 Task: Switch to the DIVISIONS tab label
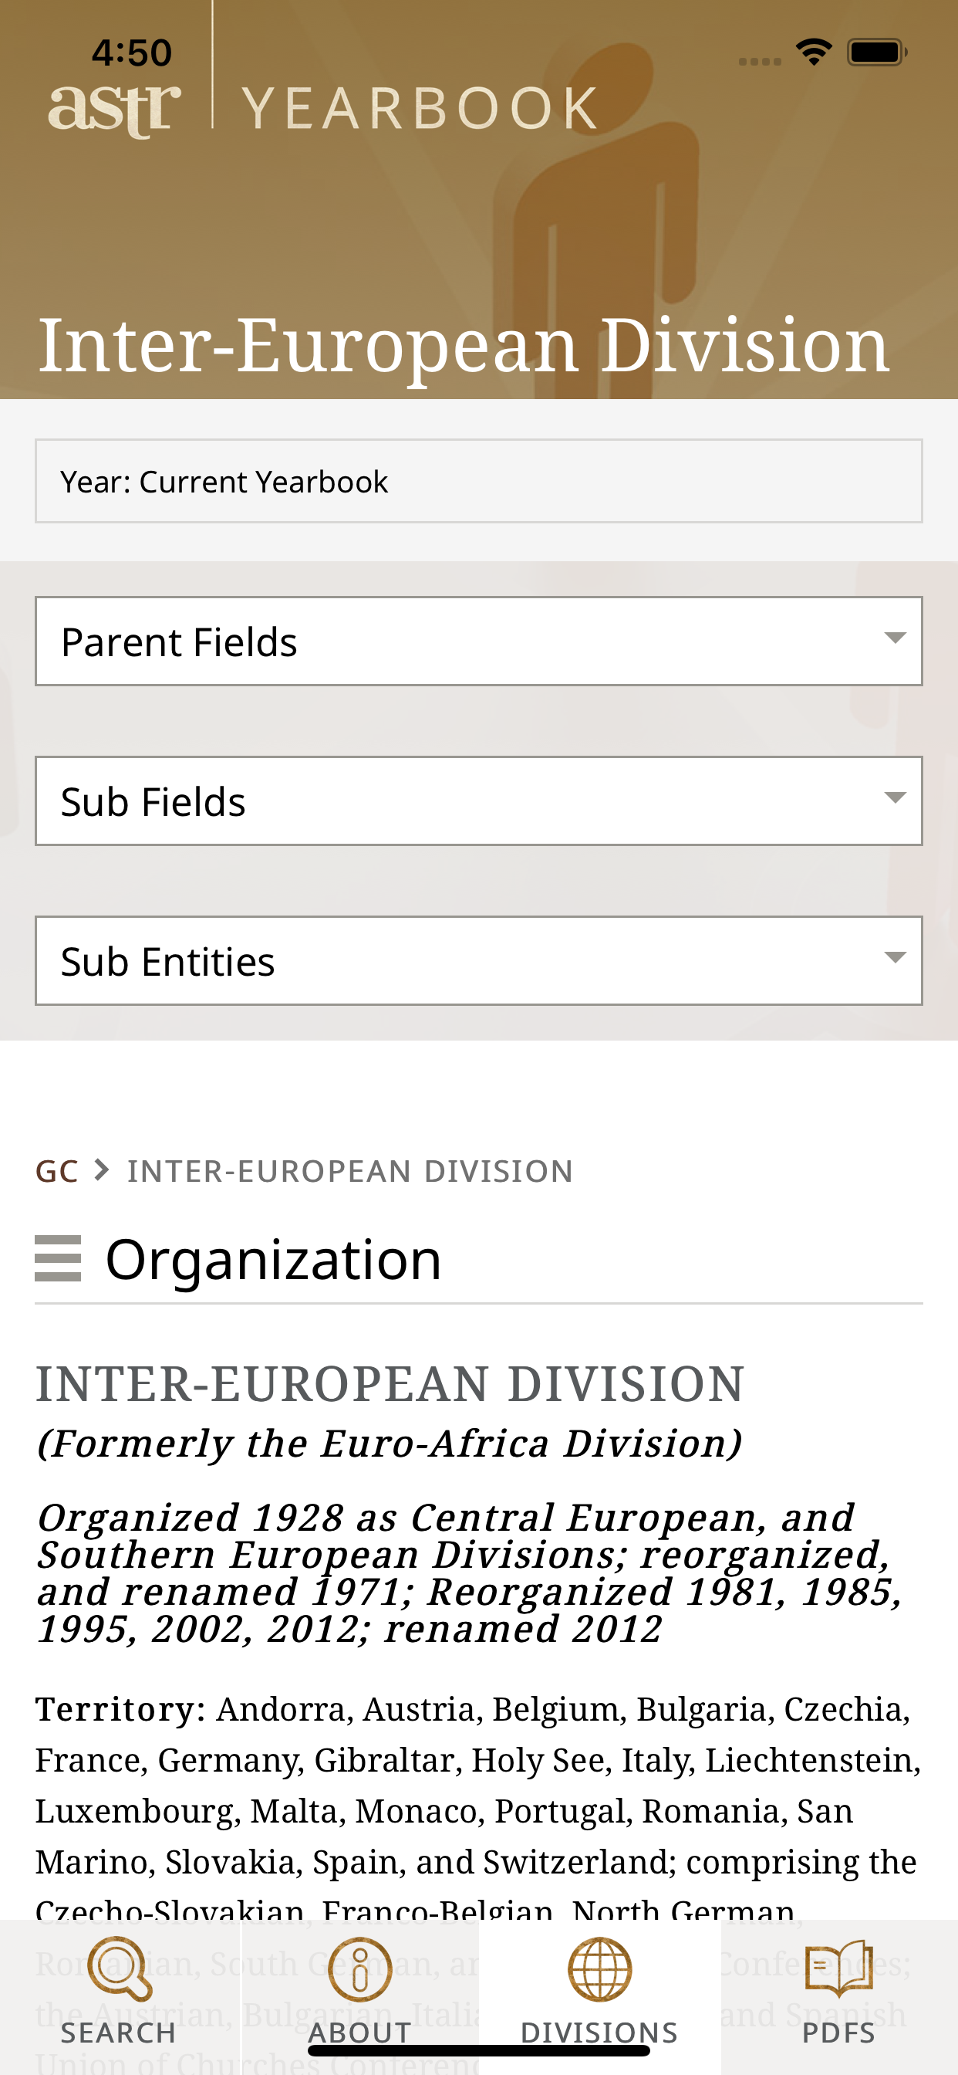(599, 2033)
